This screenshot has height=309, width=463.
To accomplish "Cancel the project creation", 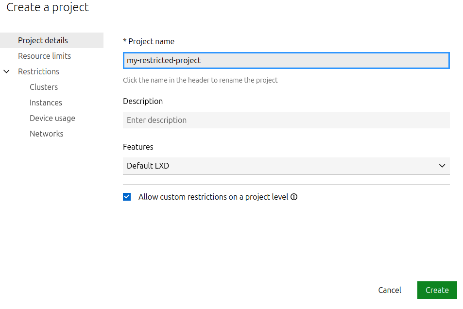I will 390,290.
